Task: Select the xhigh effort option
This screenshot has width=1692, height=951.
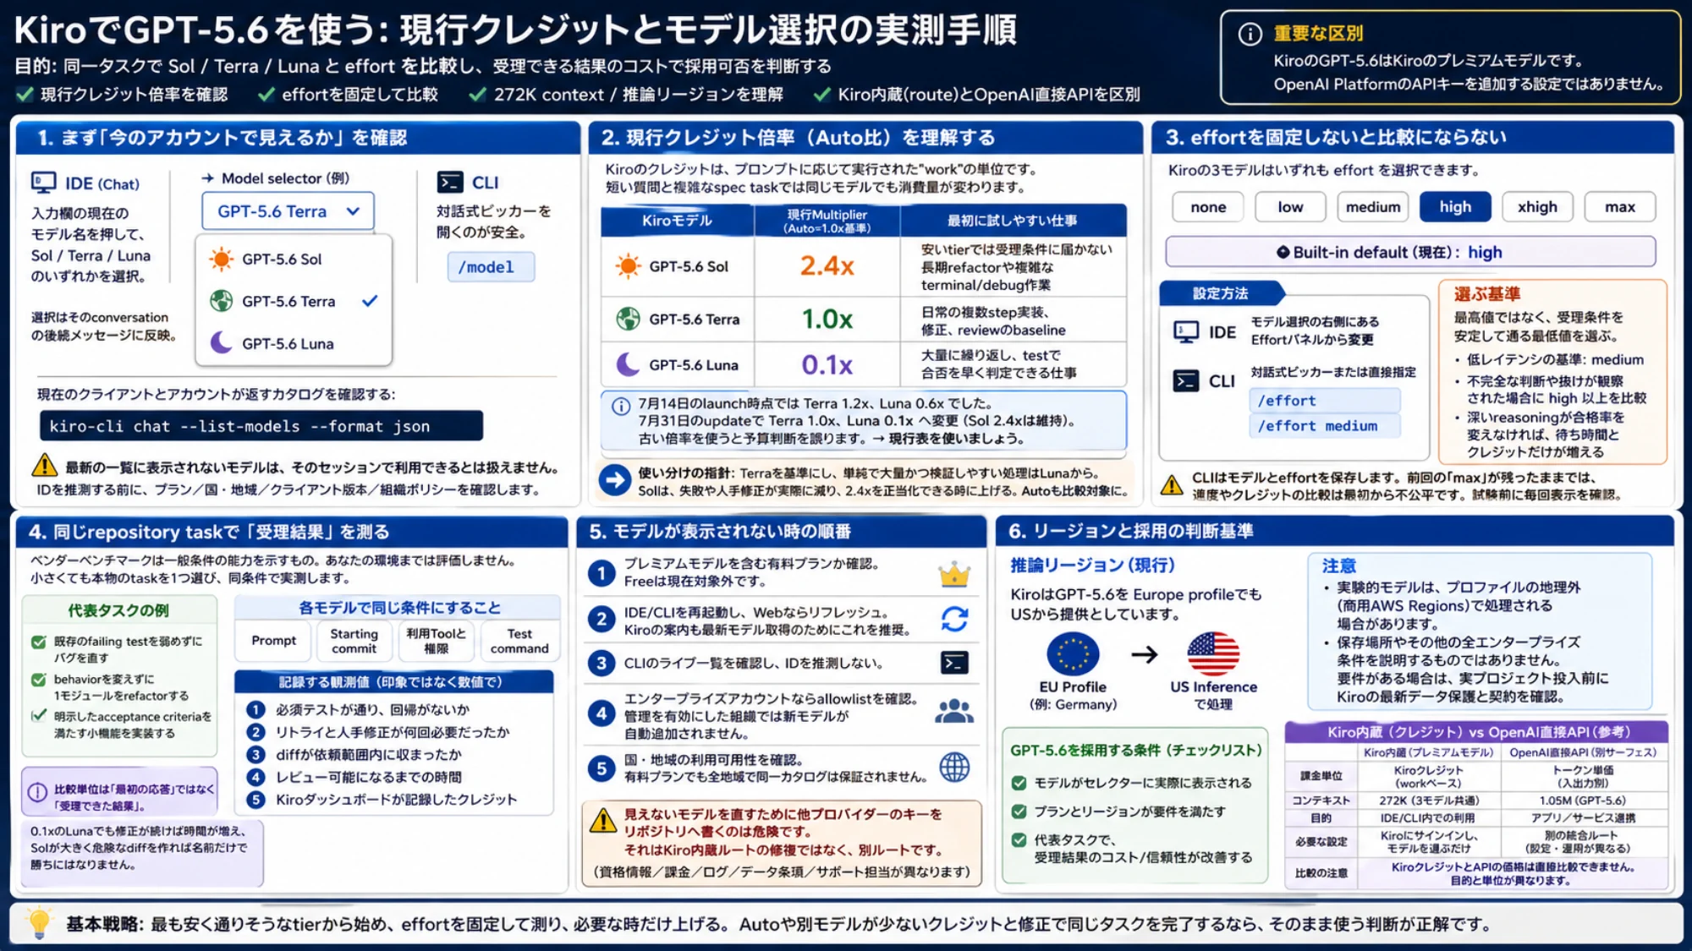Action: click(1537, 207)
